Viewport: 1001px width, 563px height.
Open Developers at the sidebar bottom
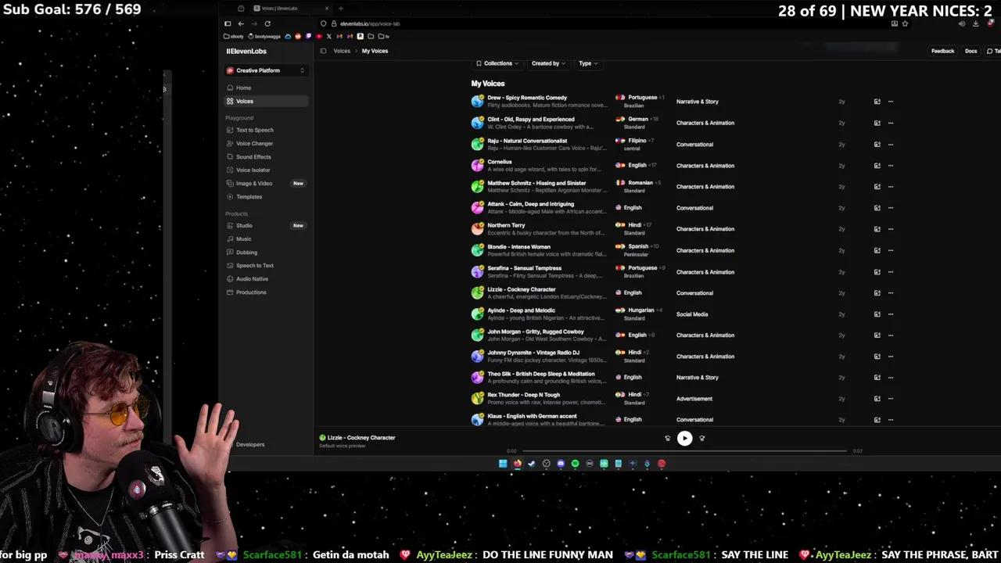[250, 444]
